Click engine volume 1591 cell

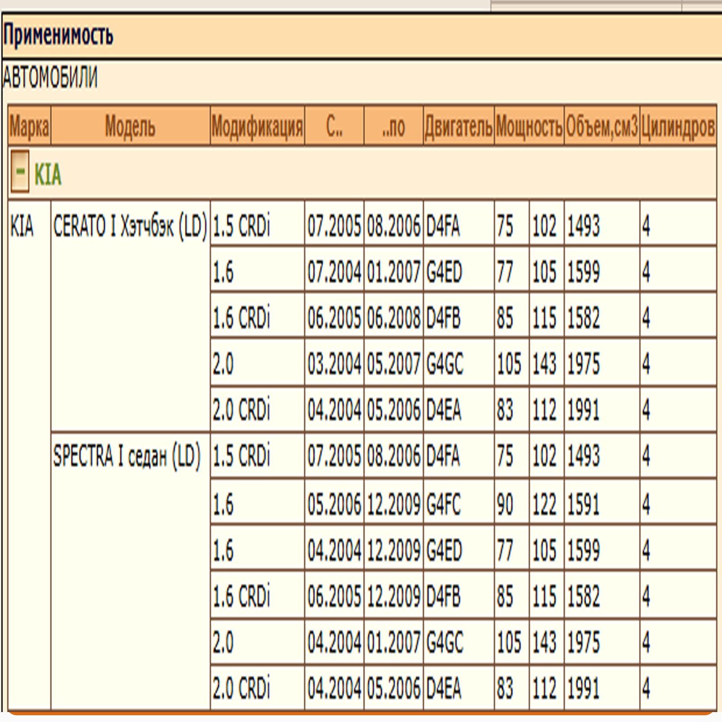tap(583, 504)
